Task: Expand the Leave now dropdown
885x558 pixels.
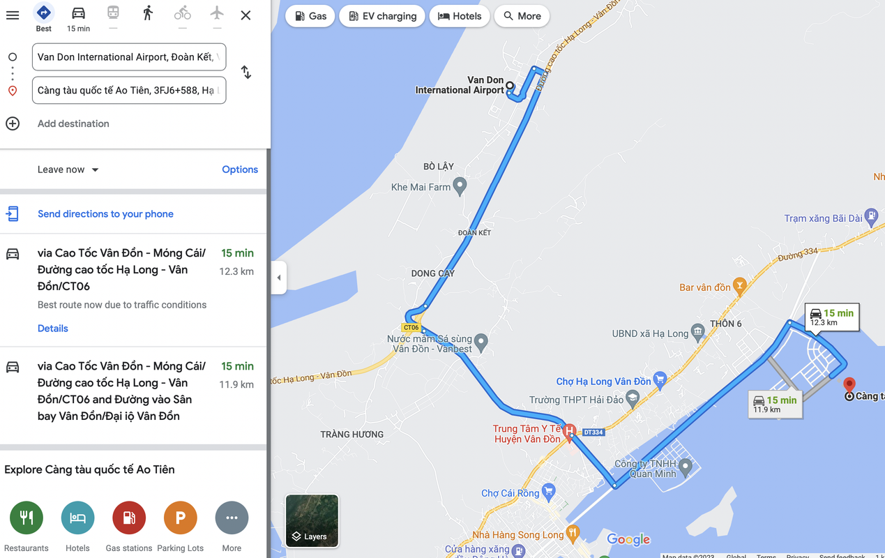Action: click(68, 169)
